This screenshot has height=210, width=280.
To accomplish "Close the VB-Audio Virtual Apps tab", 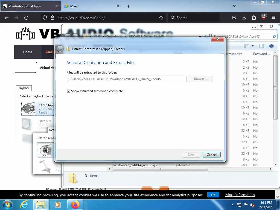I will tap(56, 6).
